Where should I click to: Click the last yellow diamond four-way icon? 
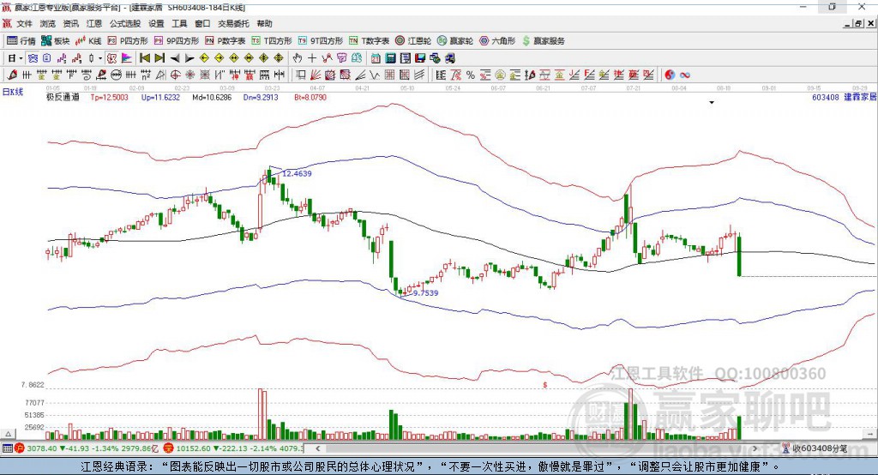coord(279,58)
